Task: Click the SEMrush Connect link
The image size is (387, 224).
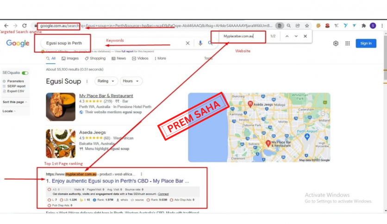Action: point(163,194)
